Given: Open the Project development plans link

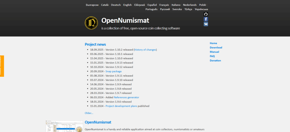Looking at the screenshot, I should (x=121, y=106).
